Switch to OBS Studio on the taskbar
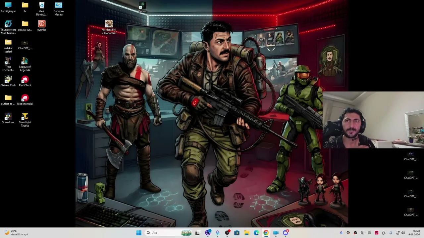 [227, 233]
